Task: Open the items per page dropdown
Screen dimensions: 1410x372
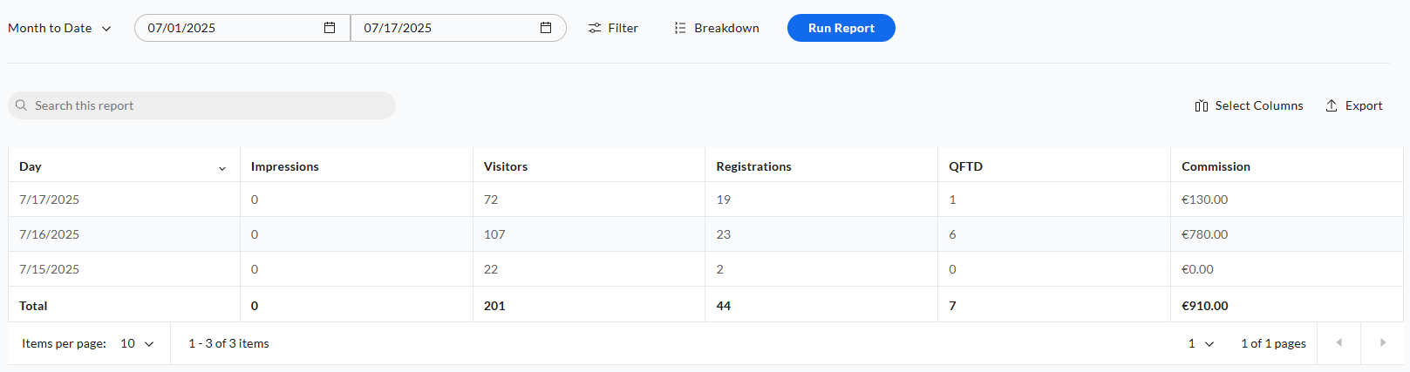Action: click(137, 343)
